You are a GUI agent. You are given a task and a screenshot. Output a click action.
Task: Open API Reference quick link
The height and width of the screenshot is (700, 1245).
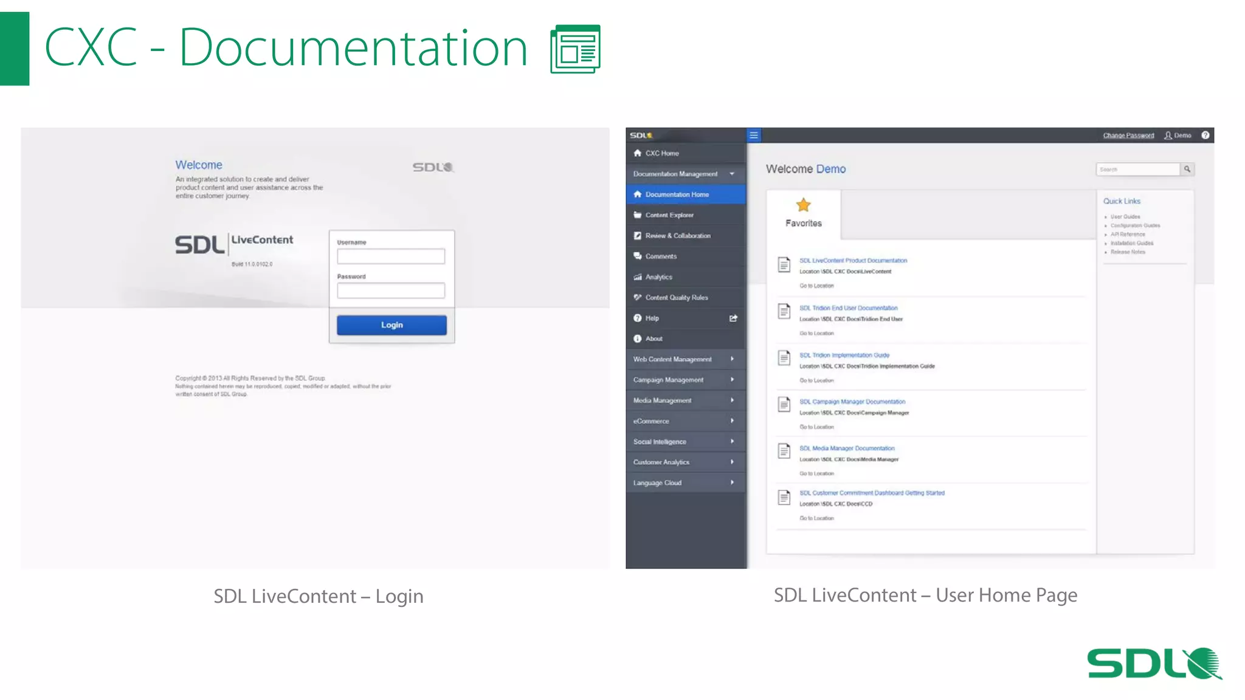1128,235
